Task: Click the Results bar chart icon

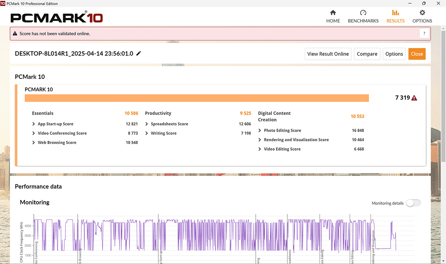Action: [395, 13]
